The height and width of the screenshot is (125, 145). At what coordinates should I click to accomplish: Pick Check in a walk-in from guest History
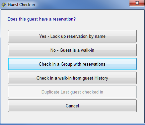pos(72,78)
